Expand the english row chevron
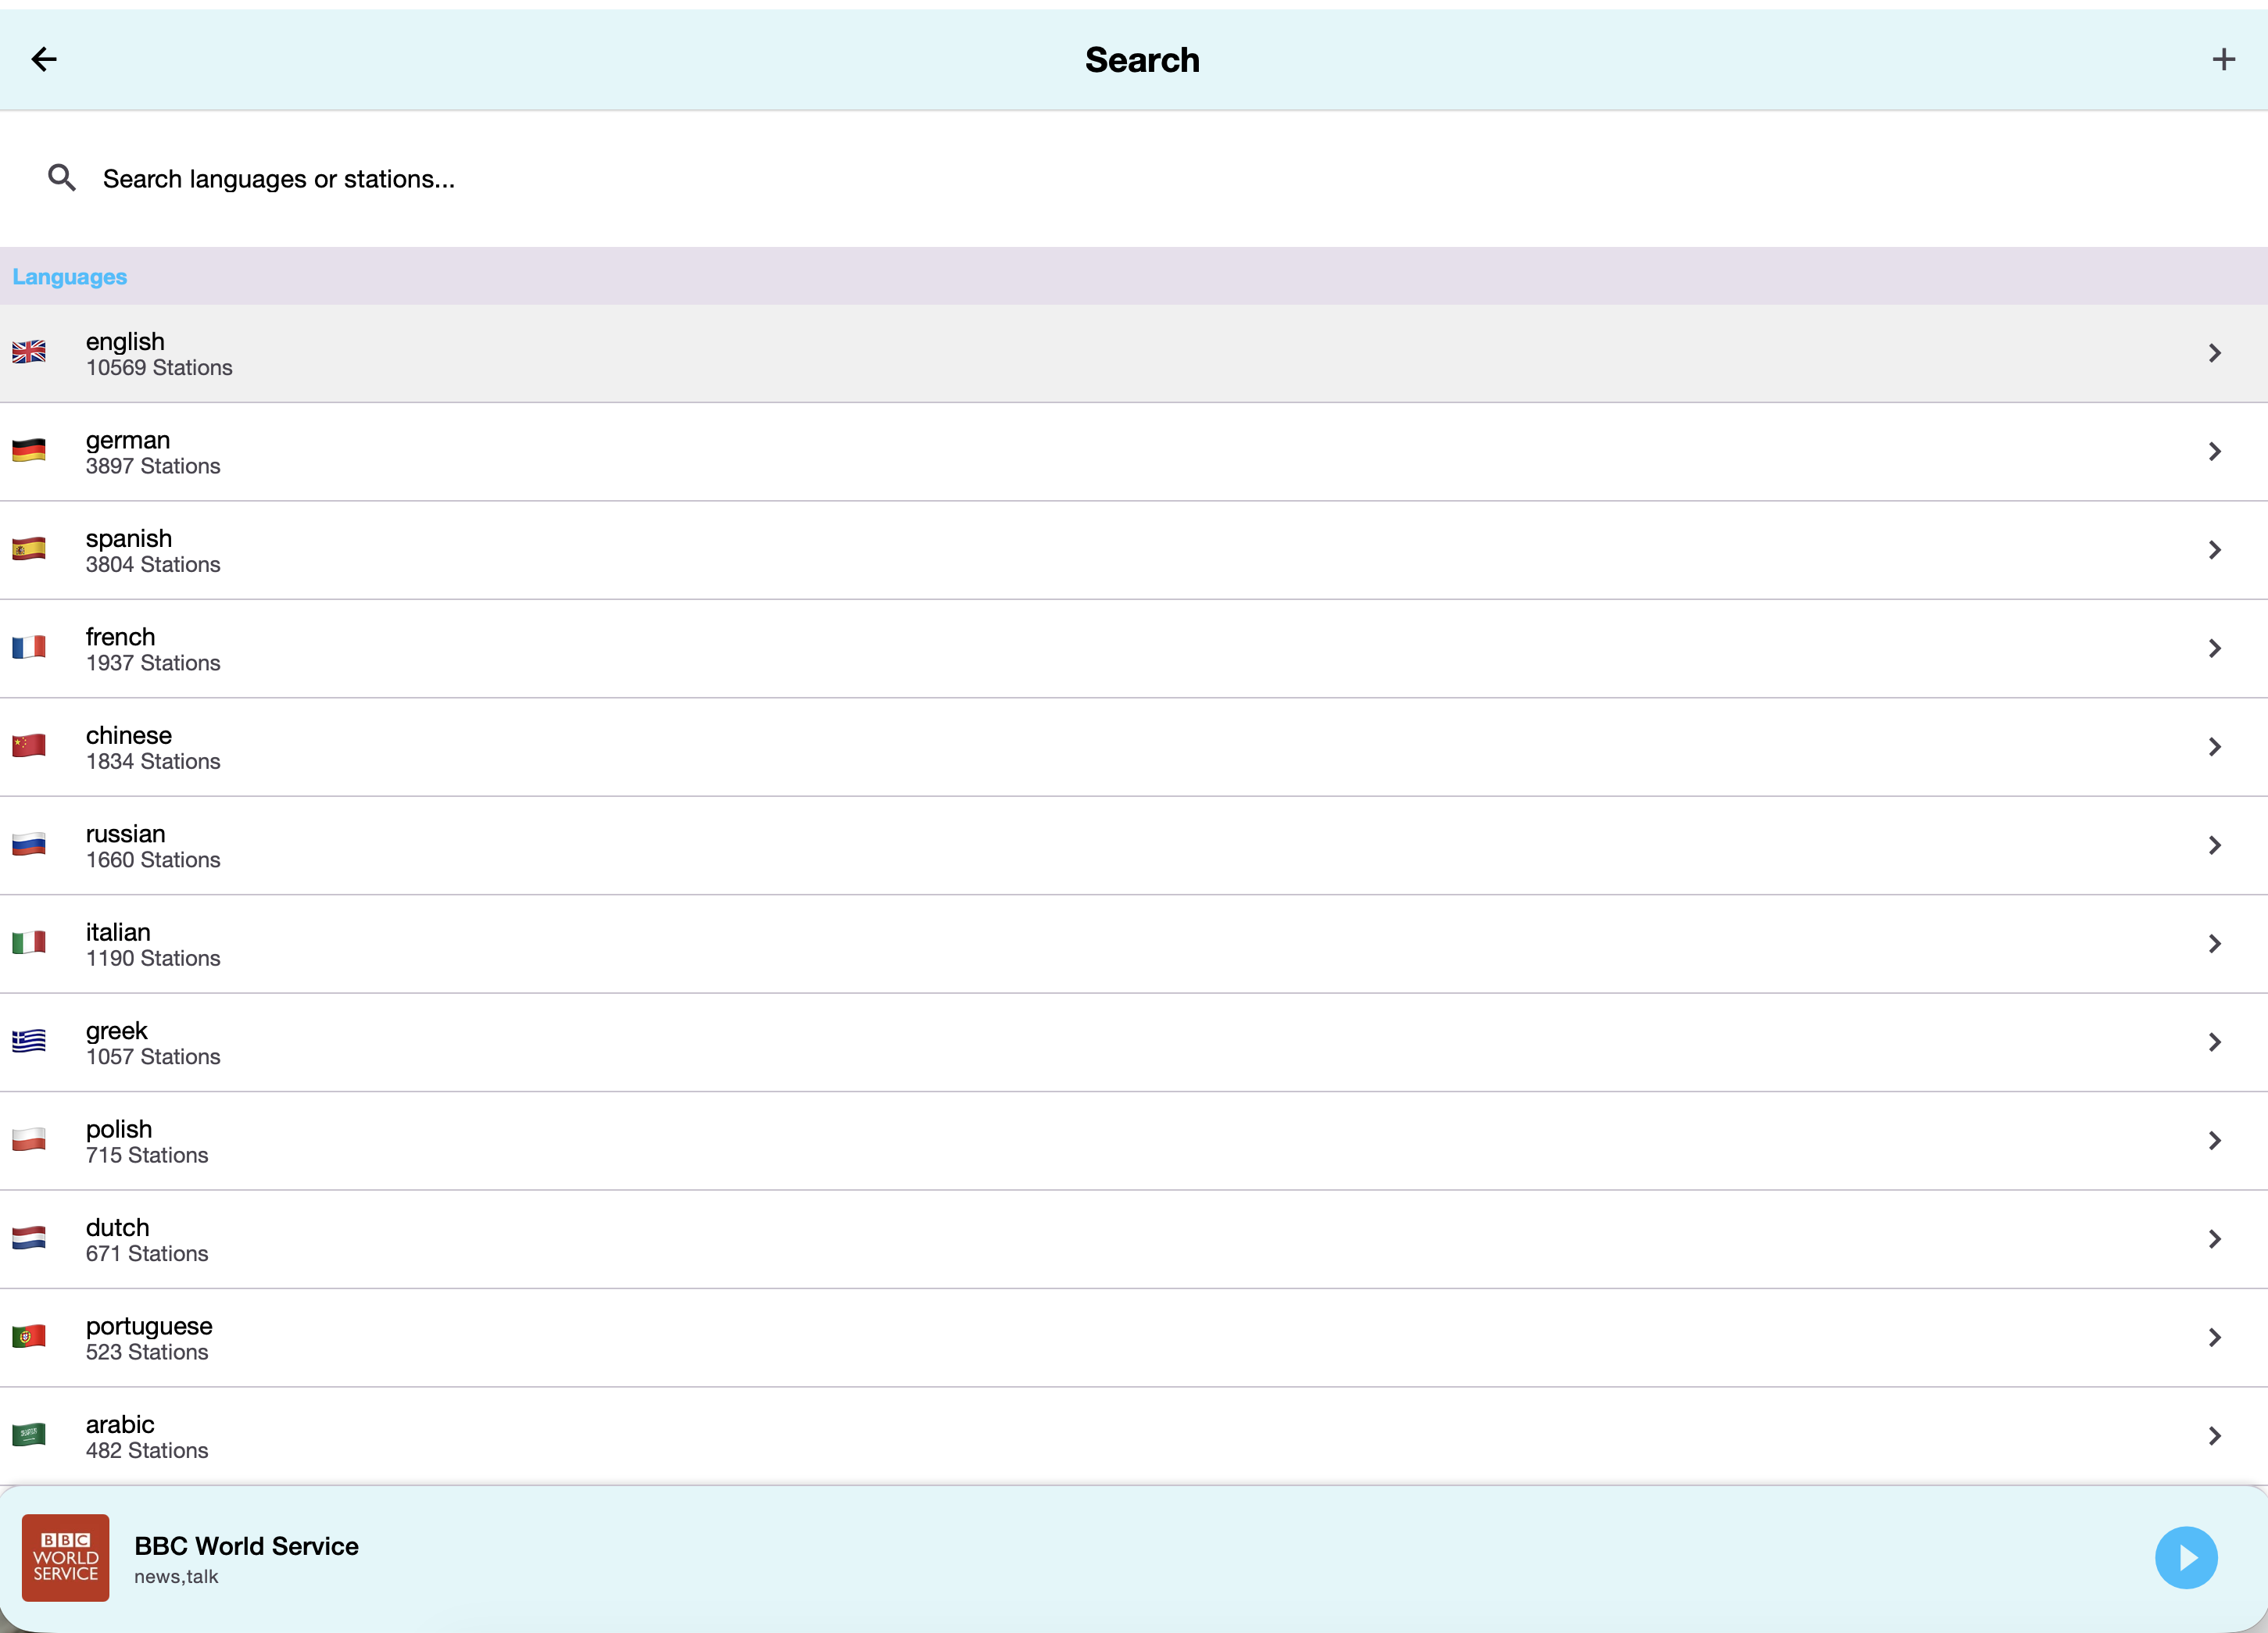The width and height of the screenshot is (2268, 1633). [x=2214, y=353]
